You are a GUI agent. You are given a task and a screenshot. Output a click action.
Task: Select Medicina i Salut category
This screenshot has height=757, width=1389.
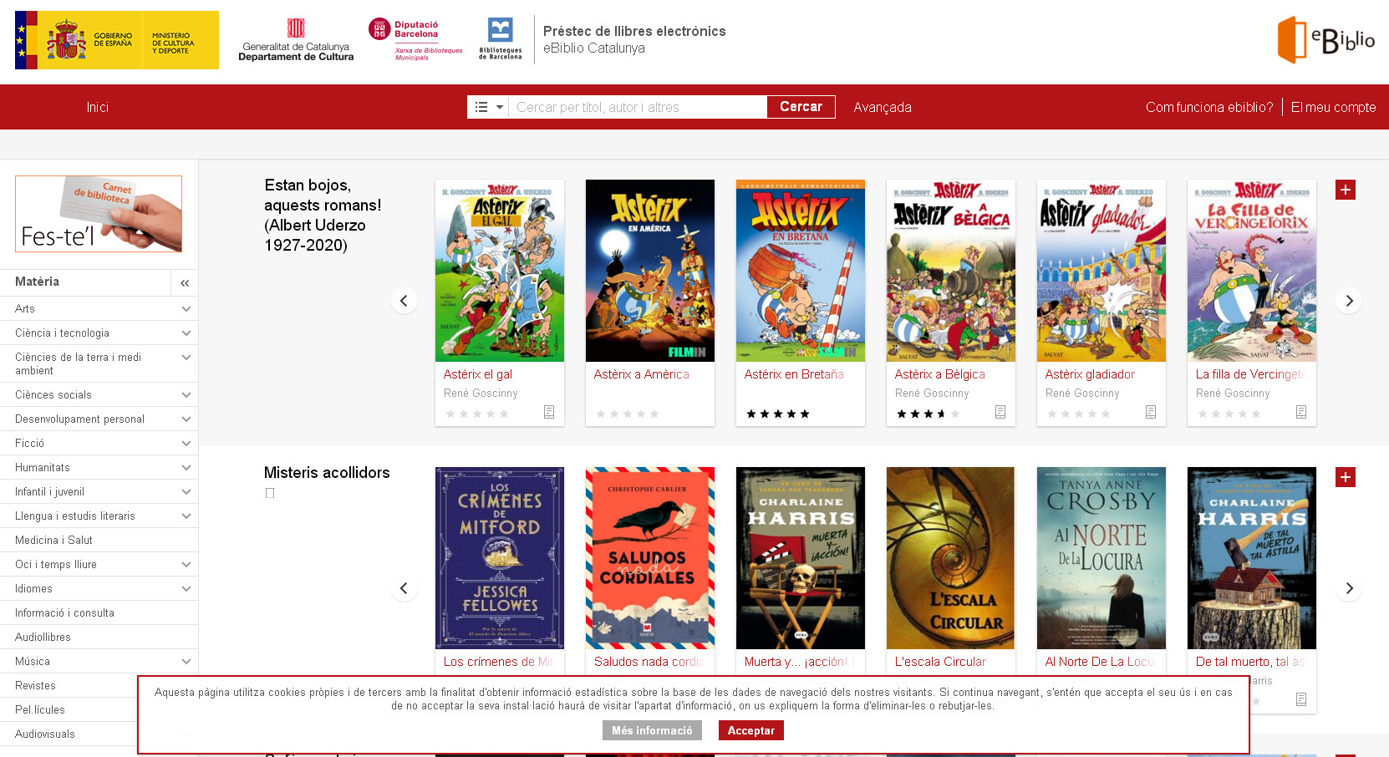click(x=53, y=541)
